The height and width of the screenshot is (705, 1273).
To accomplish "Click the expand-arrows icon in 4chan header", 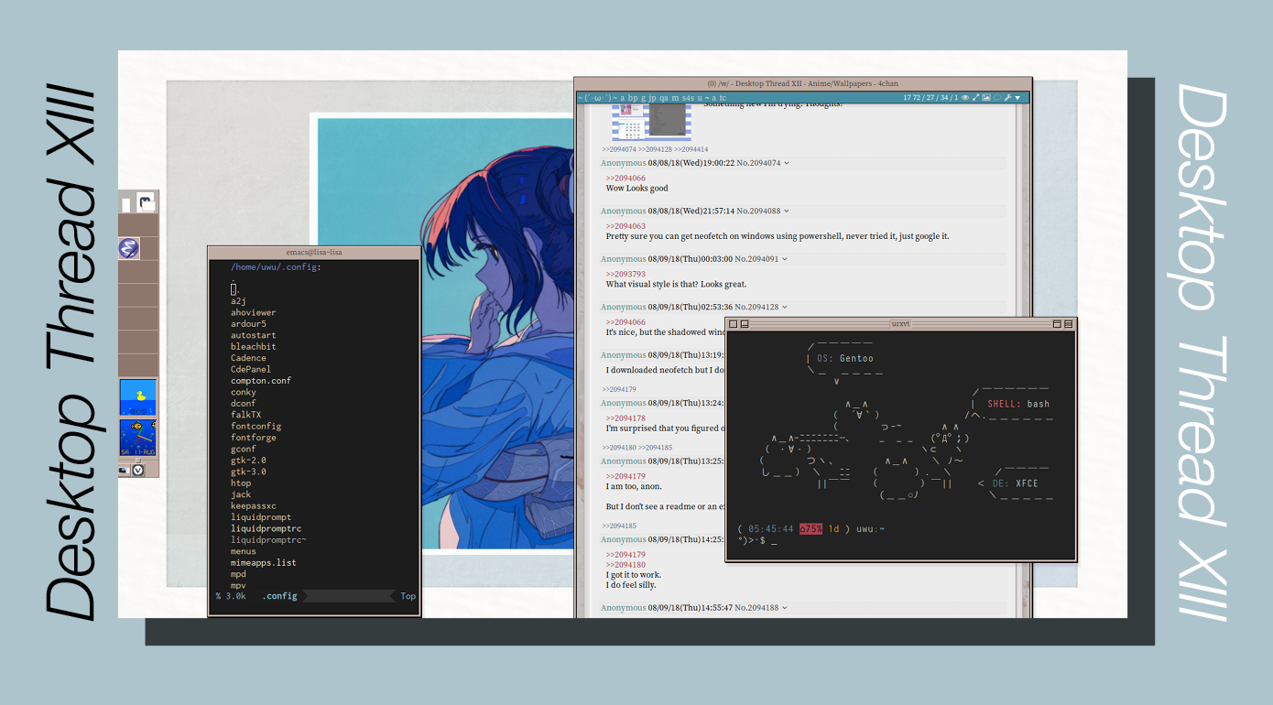I will pyautogui.click(x=975, y=97).
